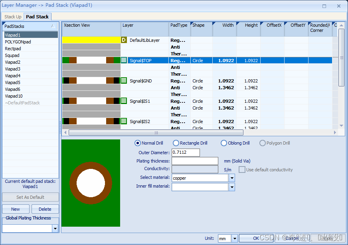Viewport: 348px width, 245px height.
Task: Open the Global Plating Thickness dropdown
Action: click(x=55, y=228)
